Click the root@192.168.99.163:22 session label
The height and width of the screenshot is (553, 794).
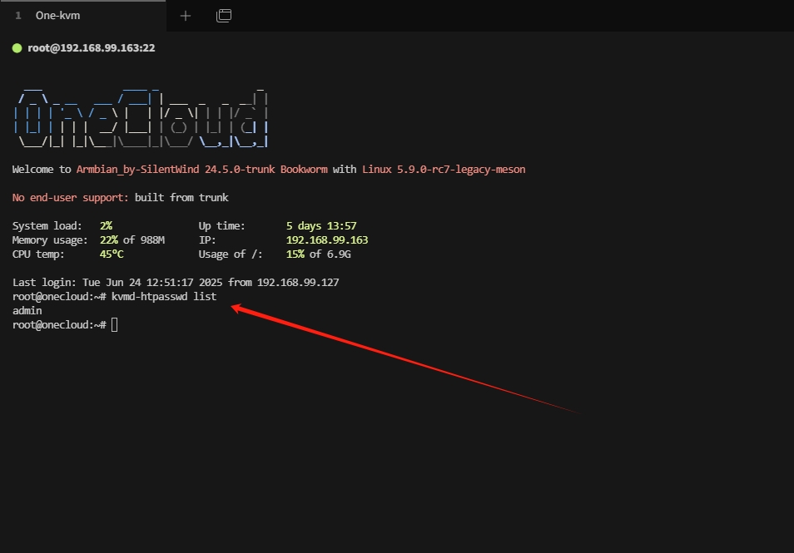point(92,48)
